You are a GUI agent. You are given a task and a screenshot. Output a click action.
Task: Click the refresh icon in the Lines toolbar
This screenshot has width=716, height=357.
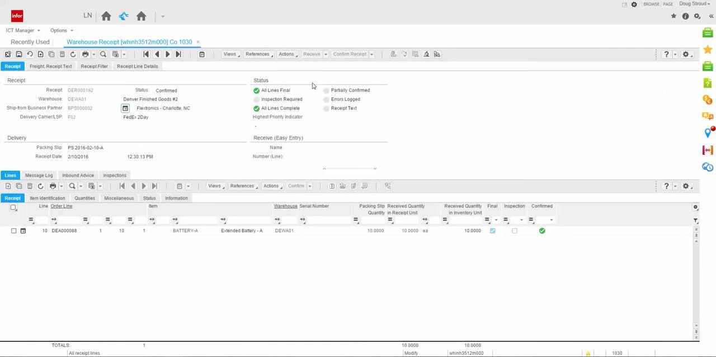coord(40,186)
